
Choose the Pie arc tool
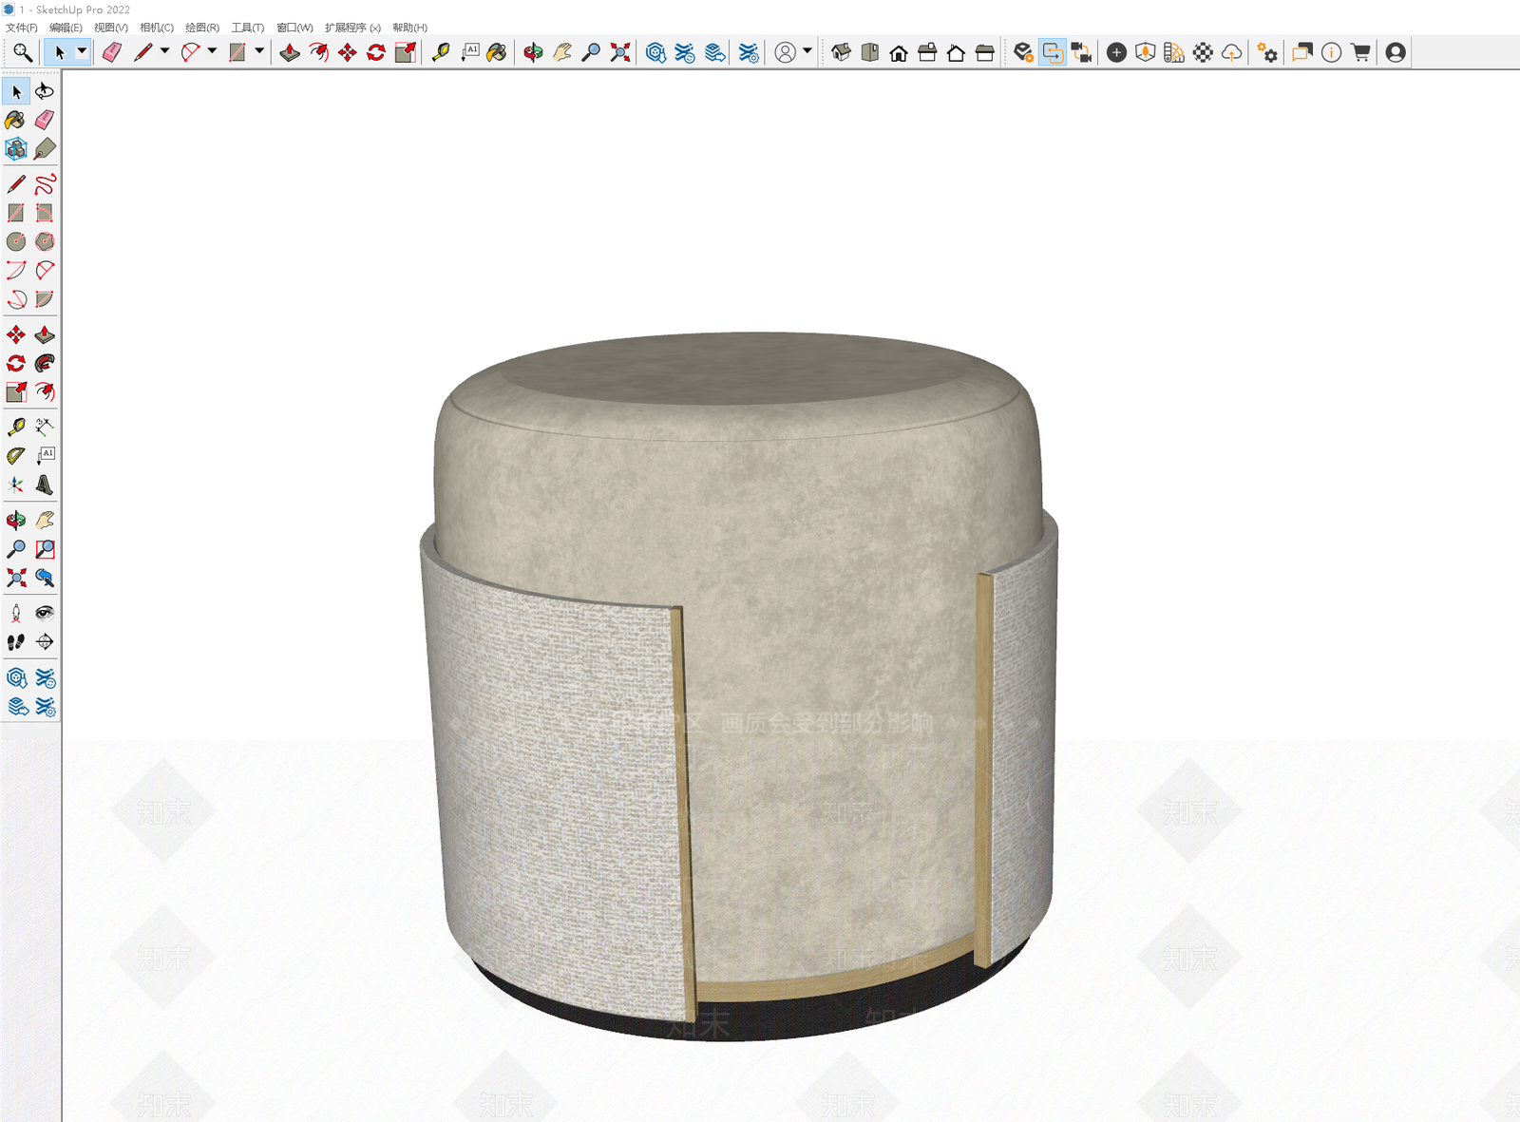(45, 299)
